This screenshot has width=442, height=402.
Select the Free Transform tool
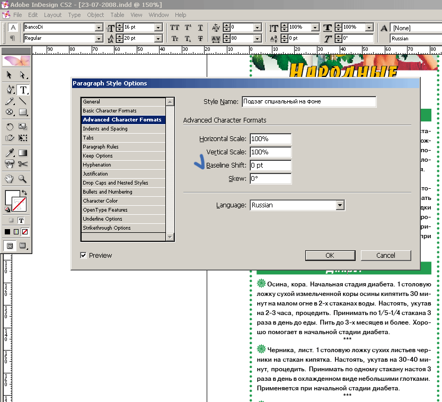(x=23, y=138)
